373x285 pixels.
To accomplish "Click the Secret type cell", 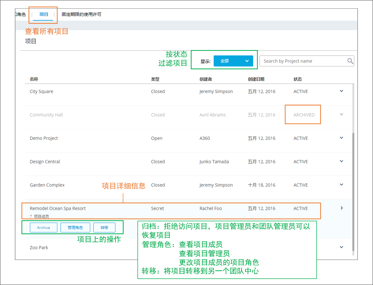I will [157, 208].
